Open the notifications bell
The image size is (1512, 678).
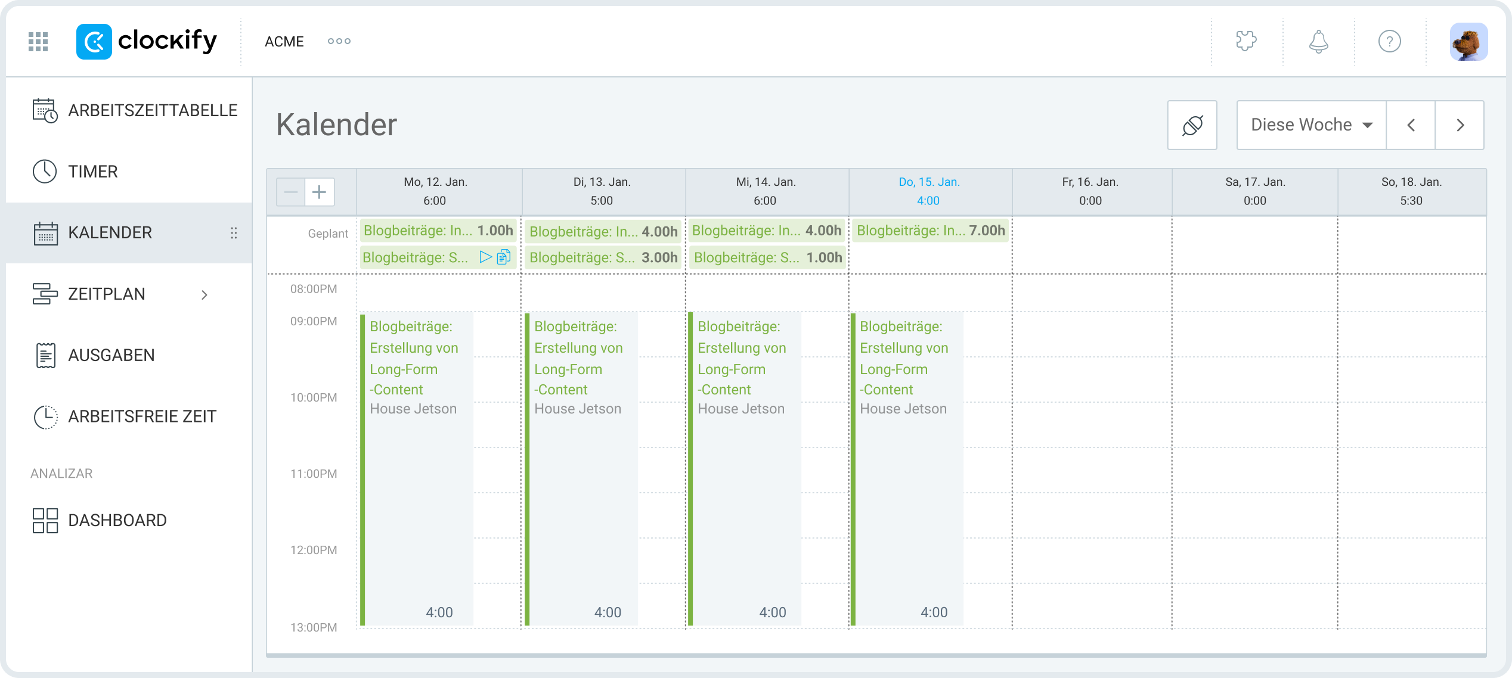[x=1318, y=42]
